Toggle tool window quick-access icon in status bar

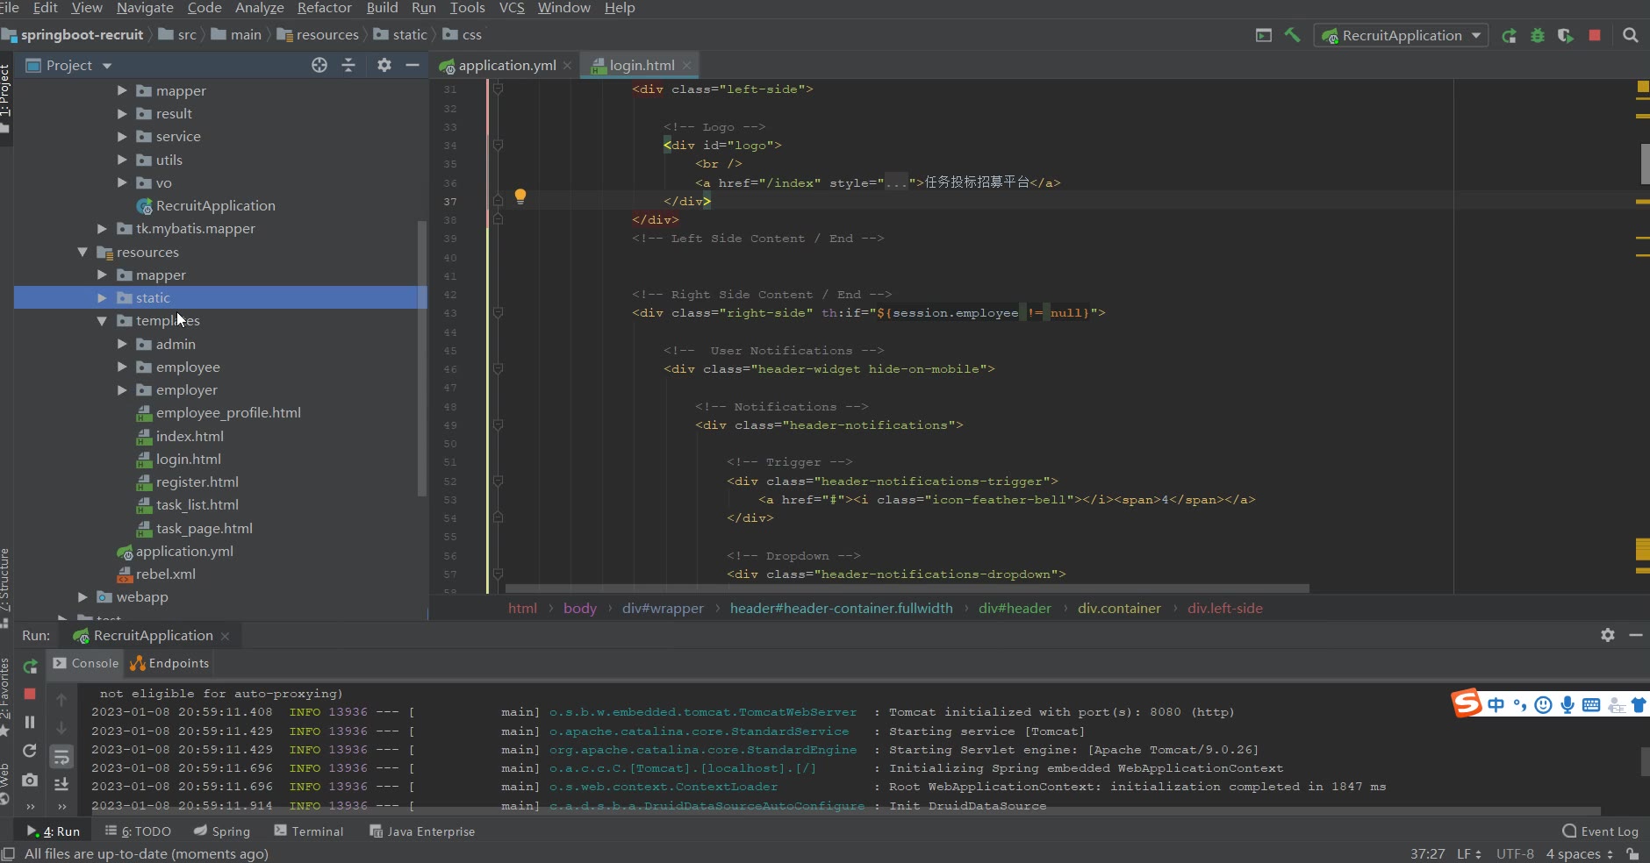pyautogui.click(x=9, y=854)
